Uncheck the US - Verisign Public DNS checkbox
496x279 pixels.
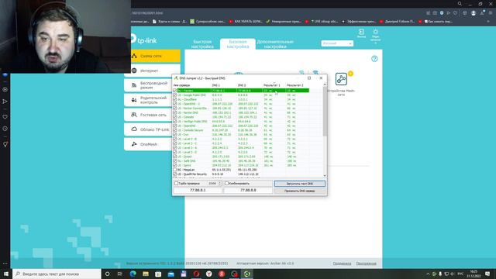pos(175,122)
